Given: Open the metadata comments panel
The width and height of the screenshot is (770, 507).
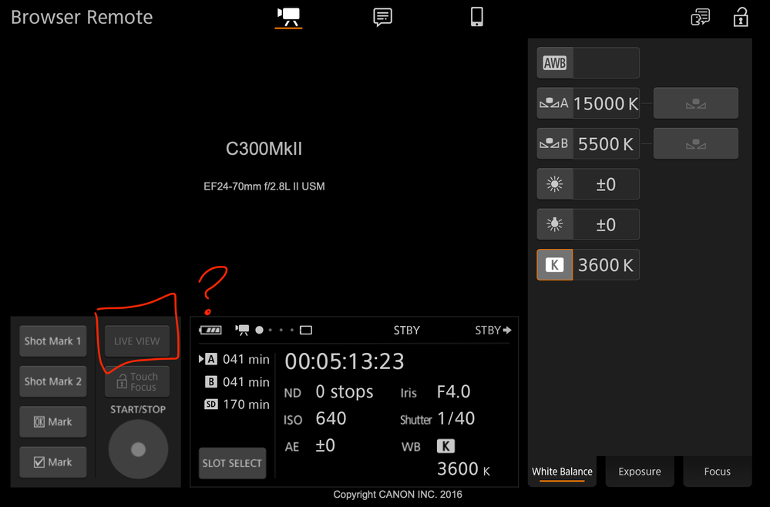Looking at the screenshot, I should (382, 17).
